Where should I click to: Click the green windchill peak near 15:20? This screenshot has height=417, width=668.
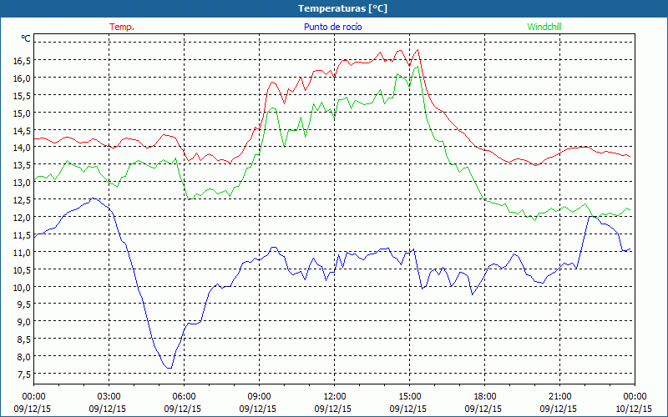(x=418, y=67)
